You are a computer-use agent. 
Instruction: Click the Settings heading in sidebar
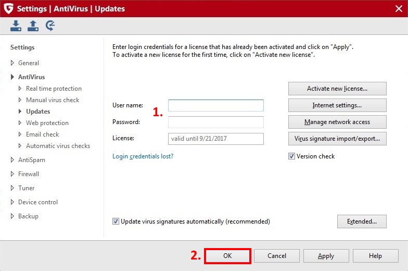pyautogui.click(x=22, y=47)
